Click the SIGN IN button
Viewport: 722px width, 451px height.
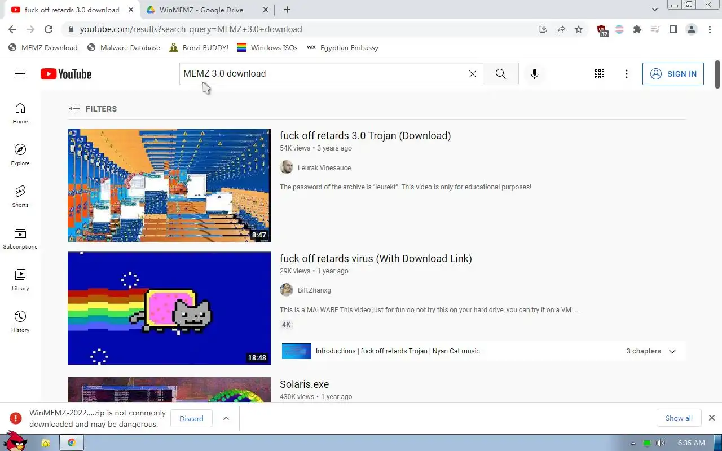(673, 74)
